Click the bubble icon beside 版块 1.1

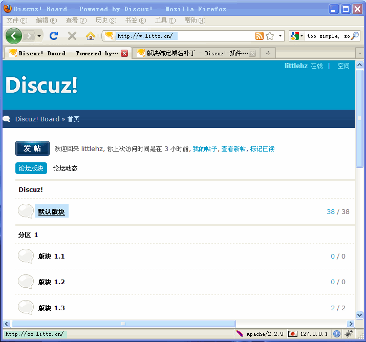(26, 256)
